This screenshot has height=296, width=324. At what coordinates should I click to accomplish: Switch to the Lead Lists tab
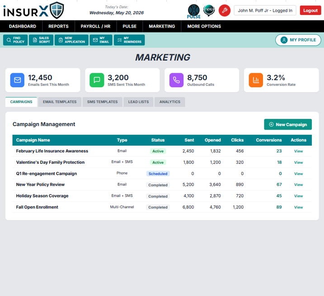138,102
